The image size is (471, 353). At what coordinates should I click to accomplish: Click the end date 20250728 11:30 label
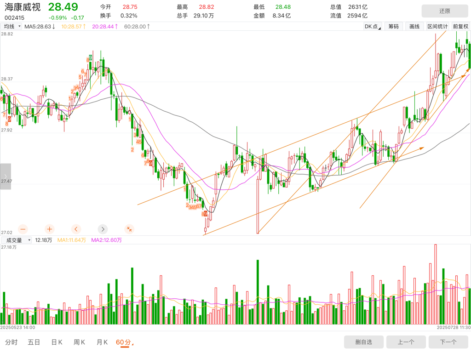tap(454, 327)
